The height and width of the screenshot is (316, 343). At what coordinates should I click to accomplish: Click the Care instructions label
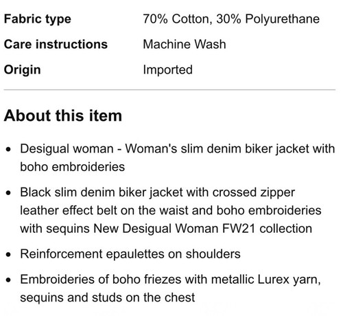56,44
